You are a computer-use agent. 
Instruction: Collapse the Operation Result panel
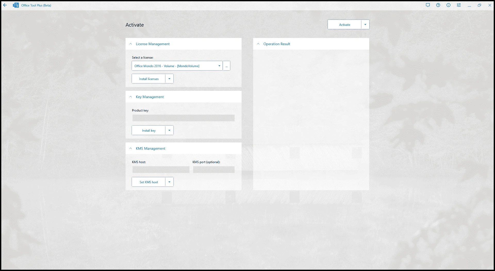(x=258, y=44)
